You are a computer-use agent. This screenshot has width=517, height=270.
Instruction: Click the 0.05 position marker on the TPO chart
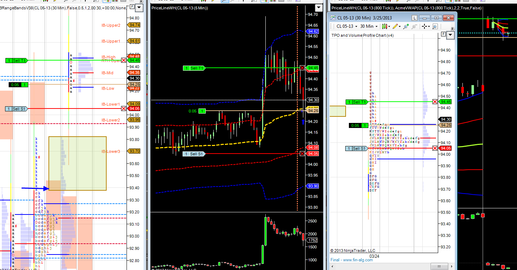359,125
